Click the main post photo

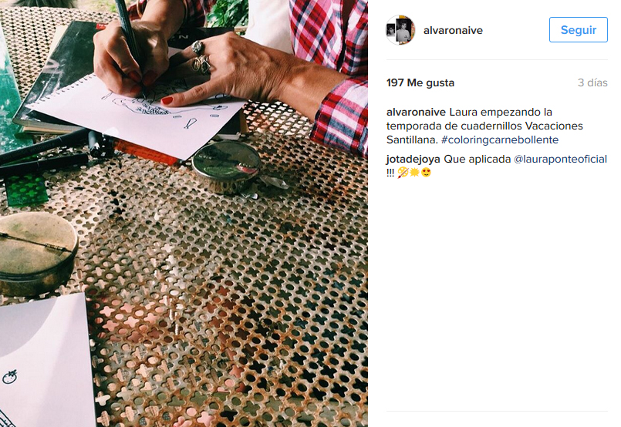coord(184,213)
